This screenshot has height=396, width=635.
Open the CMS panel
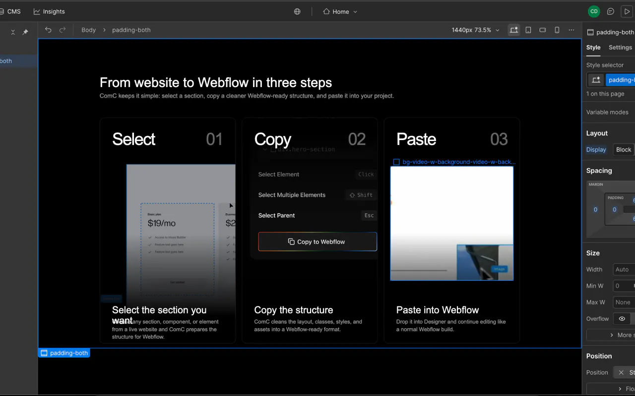pyautogui.click(x=10, y=11)
